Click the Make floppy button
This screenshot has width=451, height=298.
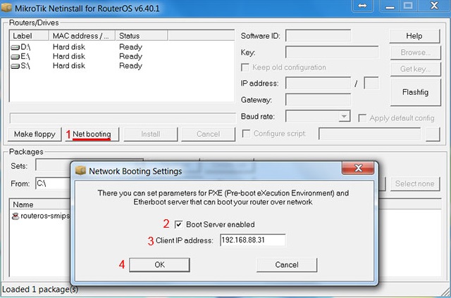tap(35, 134)
